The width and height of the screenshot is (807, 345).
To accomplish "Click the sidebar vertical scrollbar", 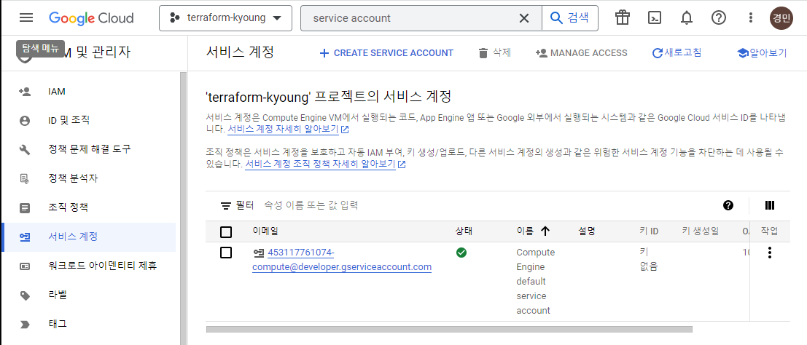I will click(x=183, y=208).
